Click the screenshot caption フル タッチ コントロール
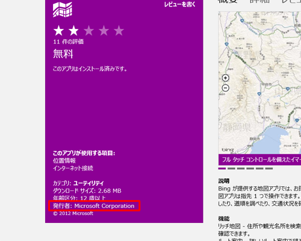The width and height of the screenshot is (301, 241). tap(259, 160)
